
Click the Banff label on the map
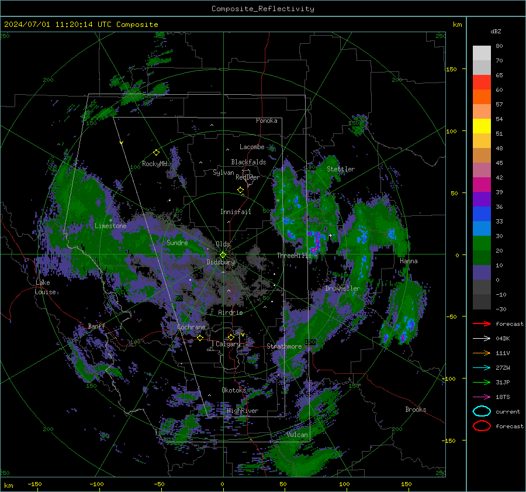click(96, 326)
